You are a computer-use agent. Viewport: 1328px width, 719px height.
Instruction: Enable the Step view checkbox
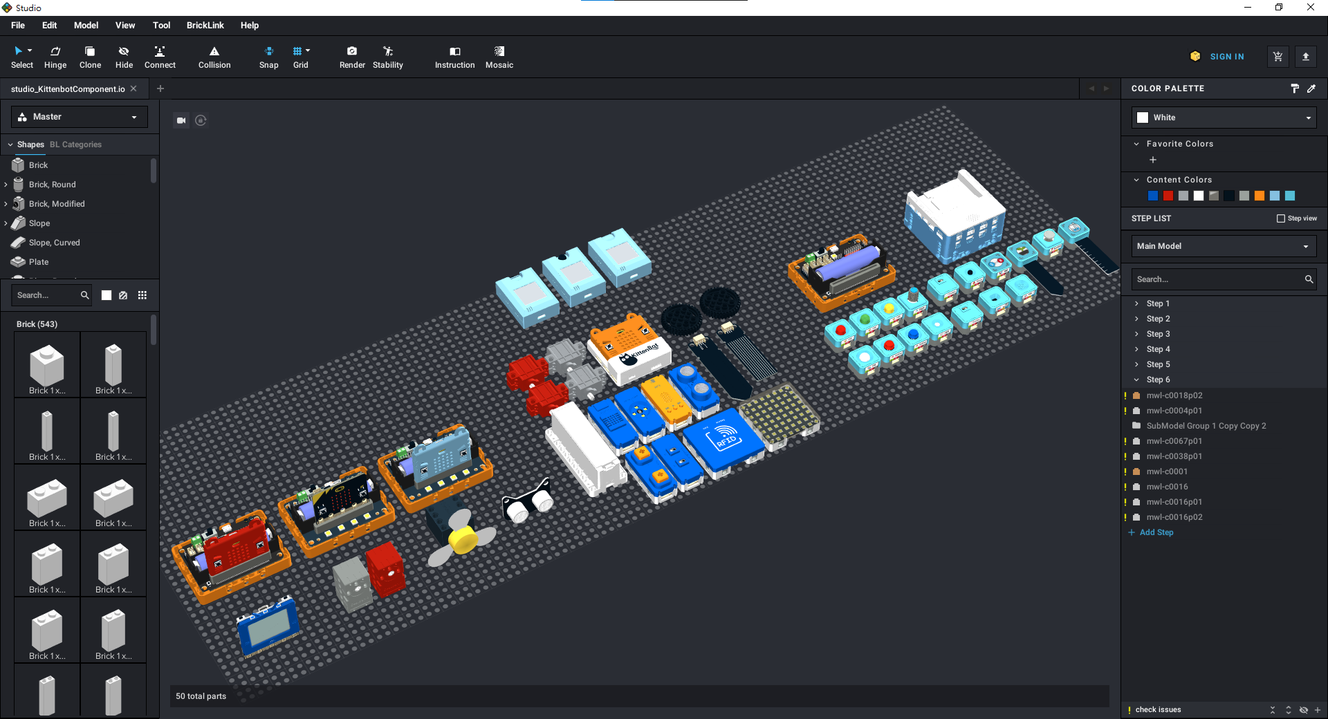1280,218
